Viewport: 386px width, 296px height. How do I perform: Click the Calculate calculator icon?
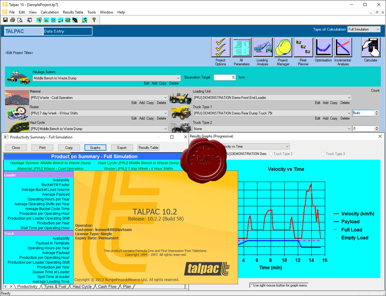pyautogui.click(x=371, y=47)
